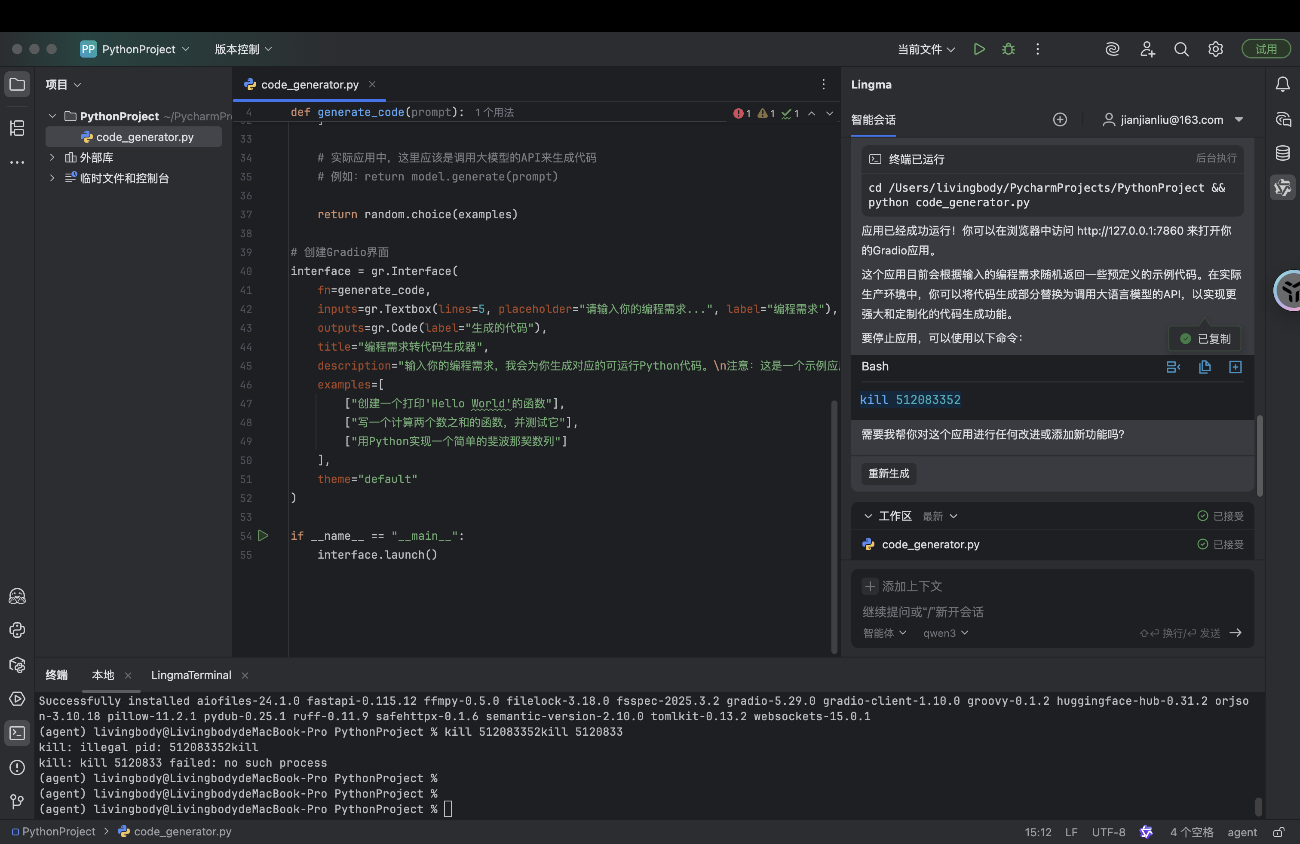Toggle the Project tool window folder icon
This screenshot has width=1300, height=844.
(x=17, y=84)
